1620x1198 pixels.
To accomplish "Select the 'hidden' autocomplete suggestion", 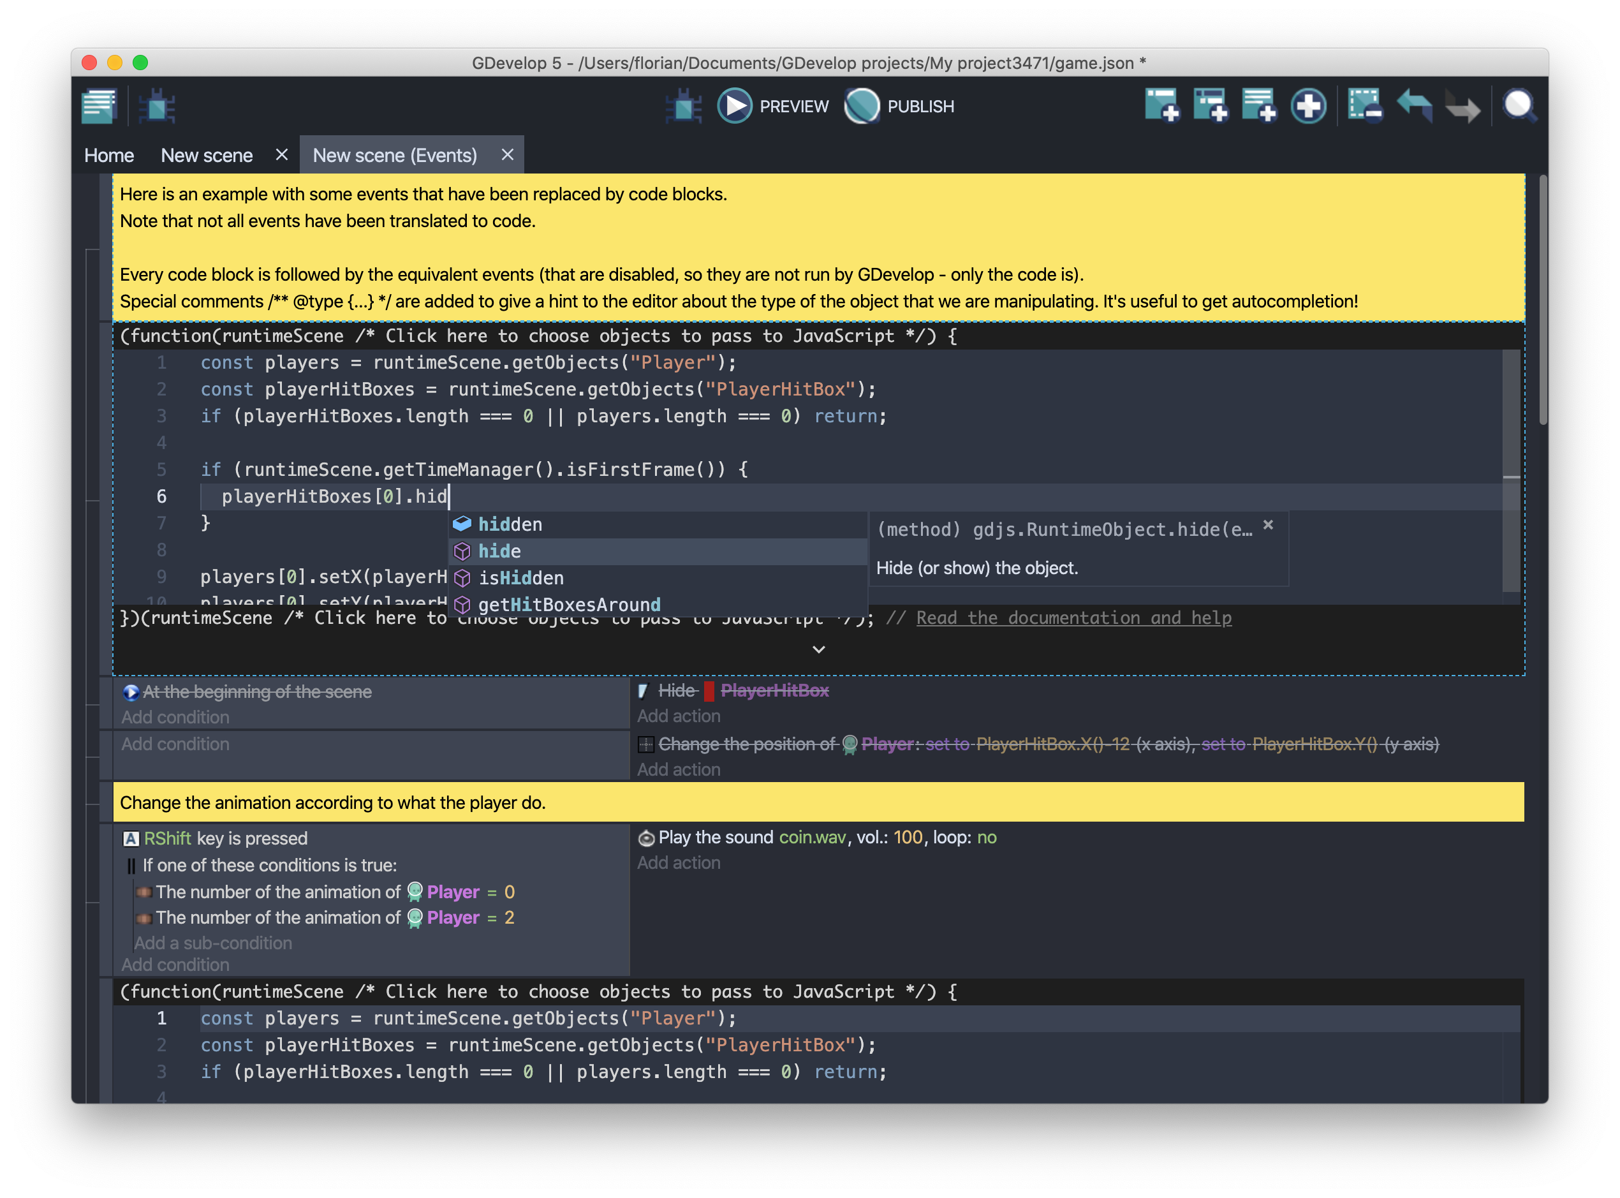I will (x=658, y=524).
